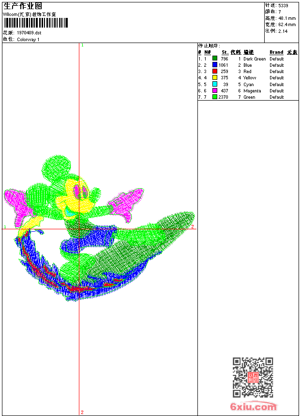
Task: Click the 'Brand' column header
Action: (276, 52)
